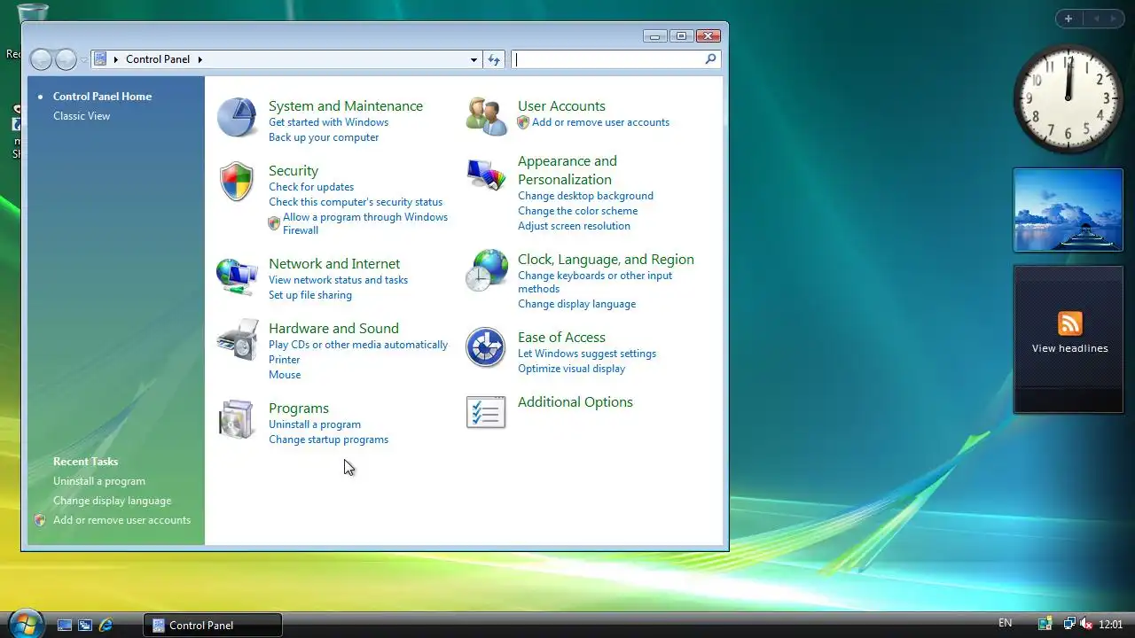Click Change keyboards or other input methods

point(595,282)
